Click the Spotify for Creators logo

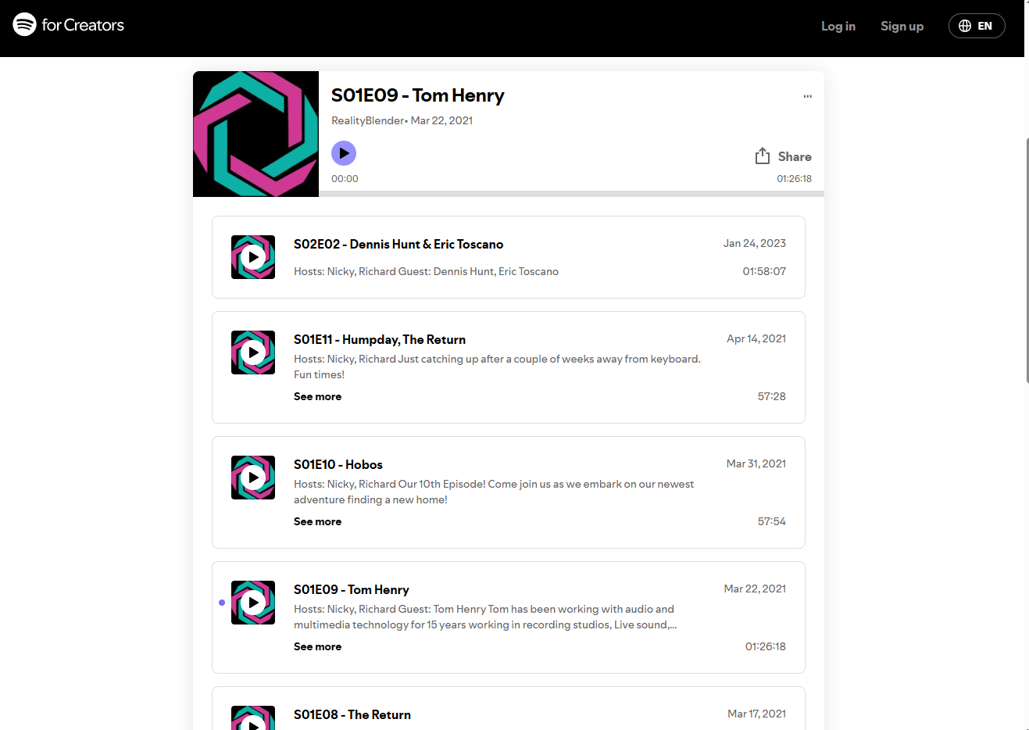(69, 25)
